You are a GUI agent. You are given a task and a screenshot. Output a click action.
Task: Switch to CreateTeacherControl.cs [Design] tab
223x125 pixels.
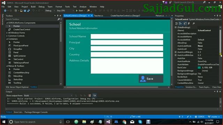[125, 16]
